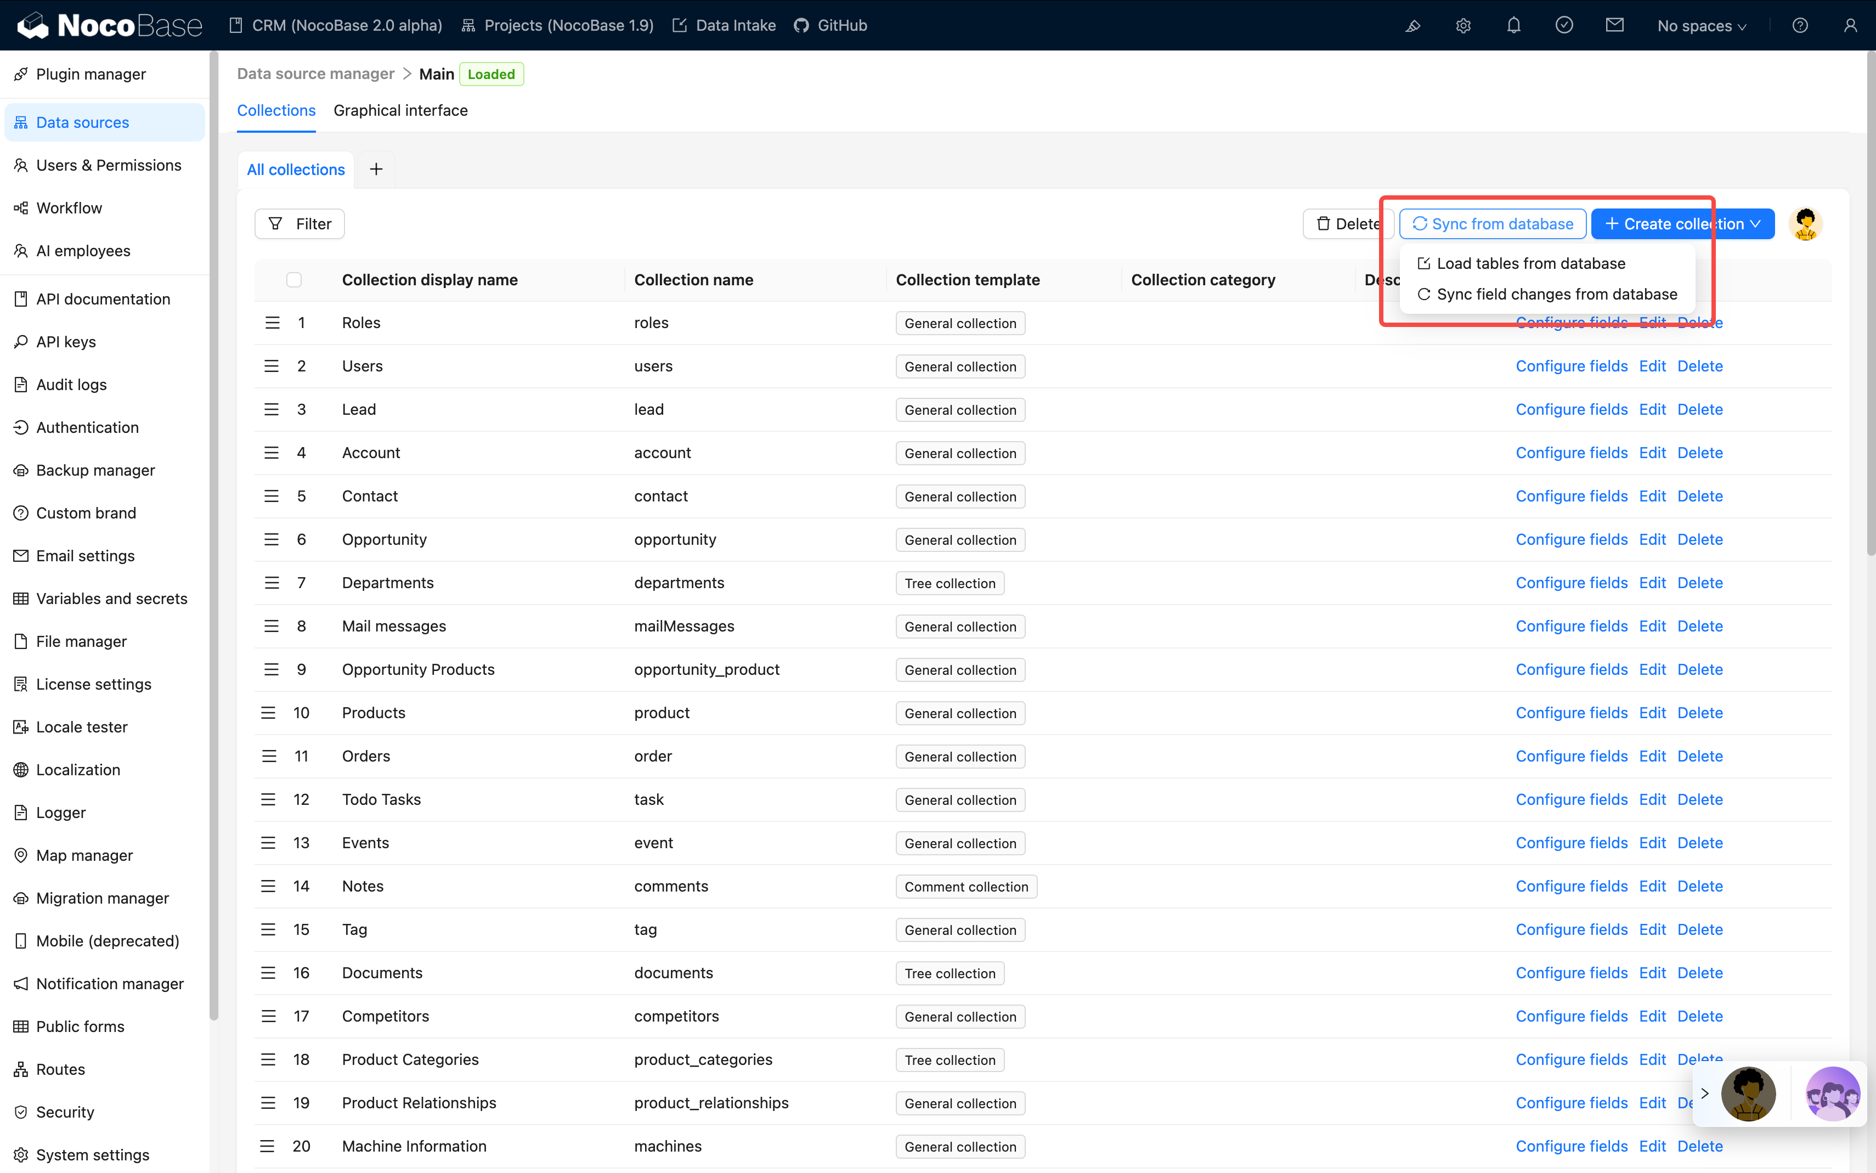Expand the collapsed avatar group arrow
Viewport: 1876px width, 1173px height.
[1704, 1094]
